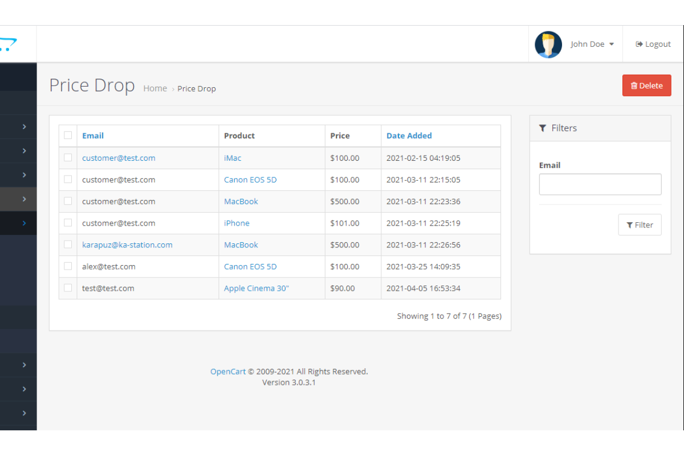Expand the bottom-most sidebar chevron
This screenshot has height=456, width=684.
[x=25, y=413]
